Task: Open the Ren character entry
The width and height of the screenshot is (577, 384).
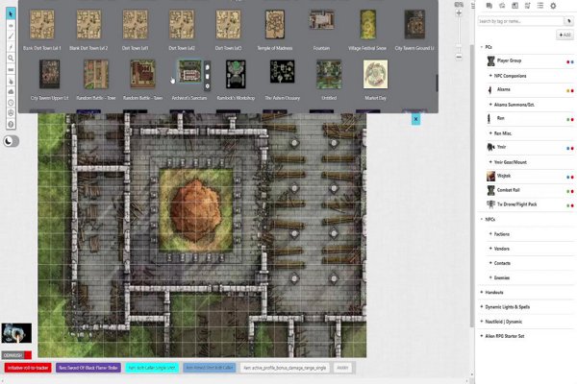Action: coord(529,118)
